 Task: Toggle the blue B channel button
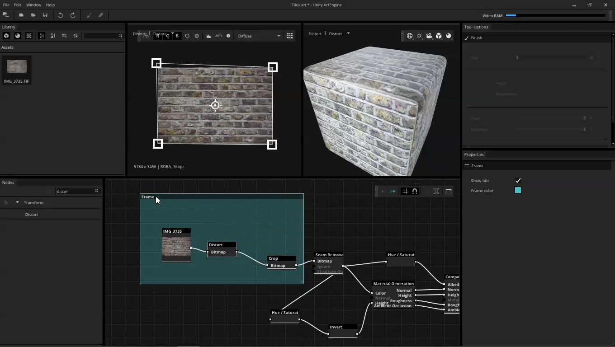pyautogui.click(x=177, y=36)
